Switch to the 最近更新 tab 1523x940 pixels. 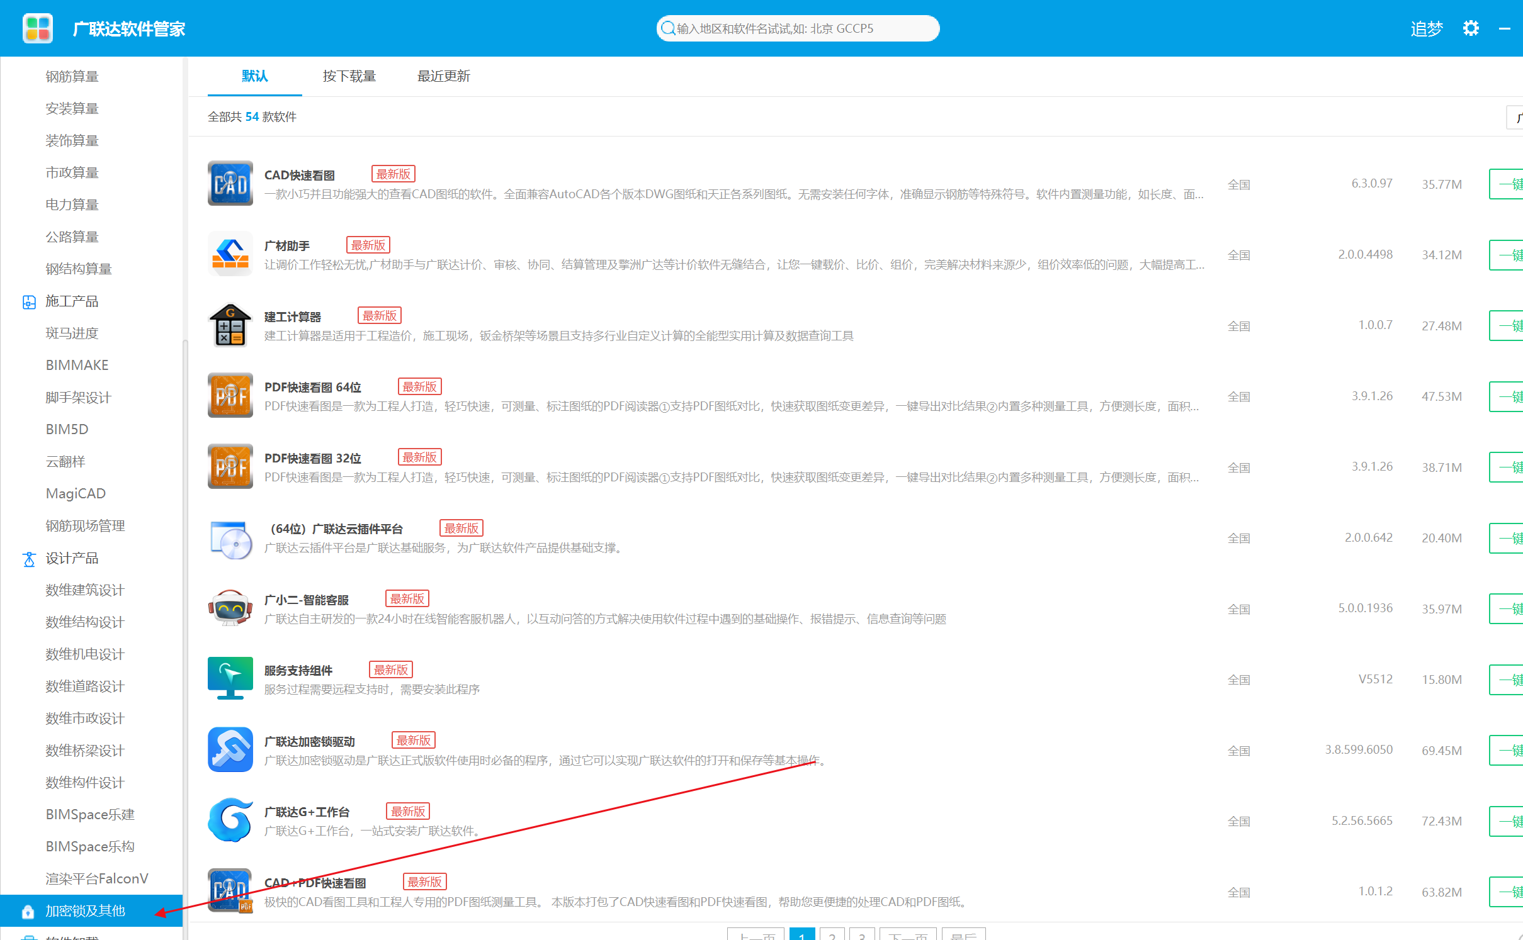click(444, 76)
